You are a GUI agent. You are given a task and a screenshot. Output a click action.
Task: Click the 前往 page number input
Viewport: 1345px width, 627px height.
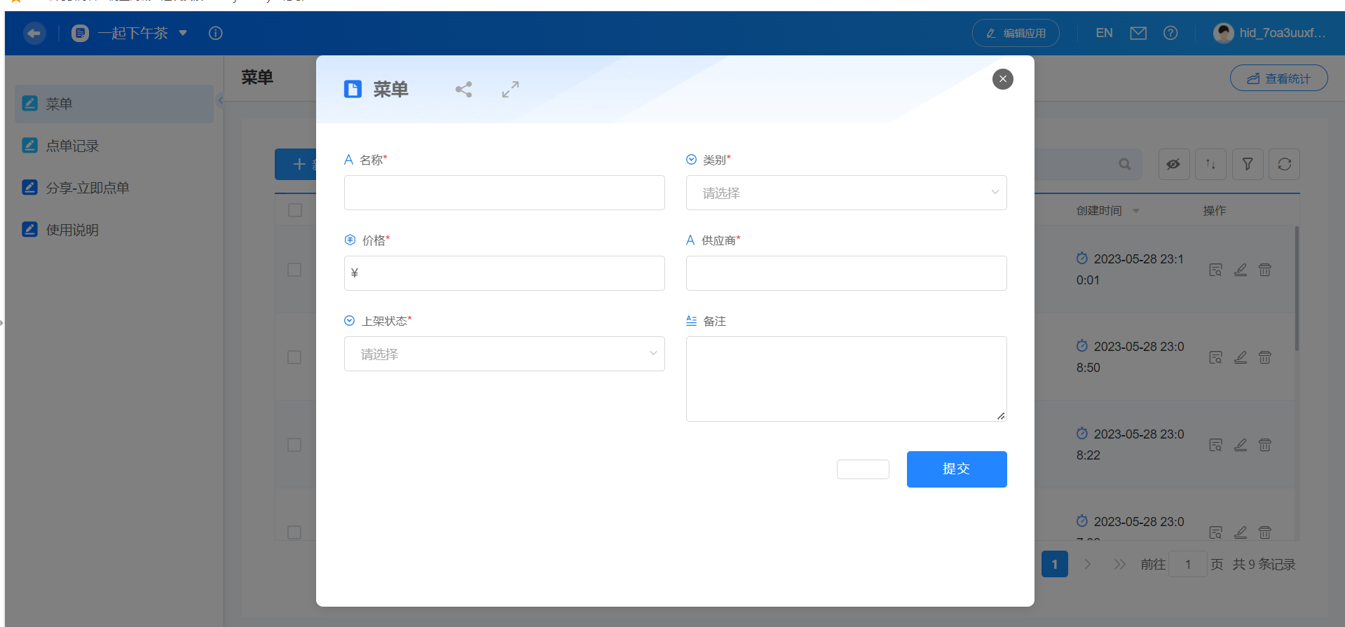[x=1188, y=564]
